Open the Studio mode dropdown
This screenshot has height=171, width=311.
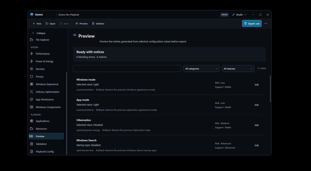pos(239,15)
